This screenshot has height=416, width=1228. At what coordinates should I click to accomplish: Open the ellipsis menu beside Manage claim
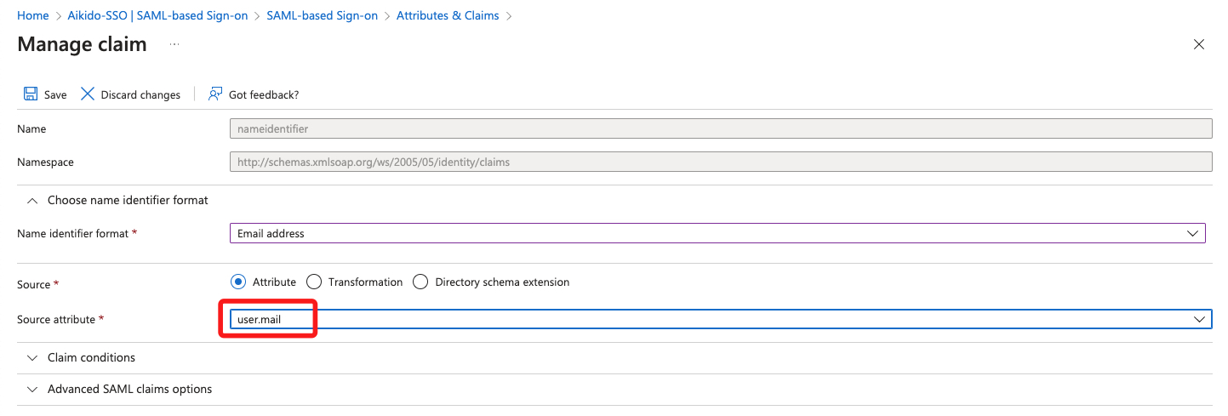tap(174, 44)
